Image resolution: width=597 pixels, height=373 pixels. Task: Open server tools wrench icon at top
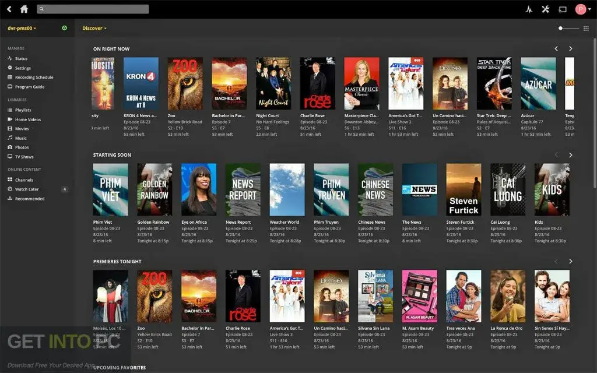coord(546,9)
